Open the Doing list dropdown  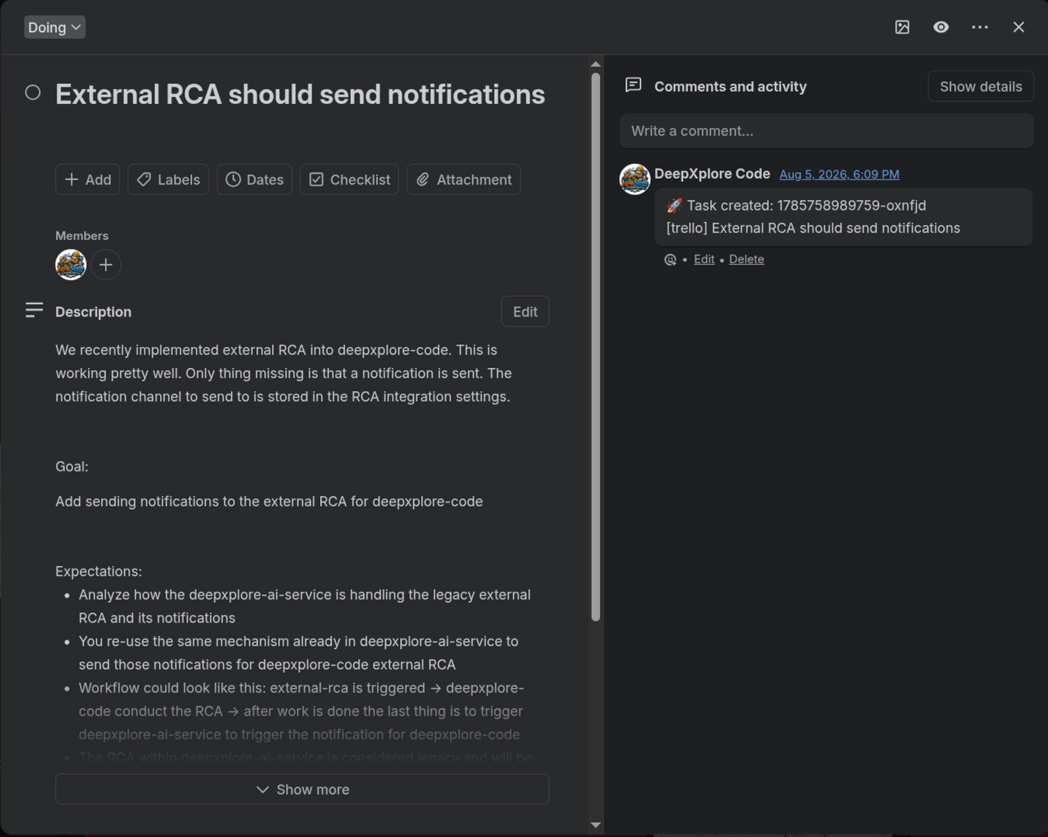[x=54, y=27]
